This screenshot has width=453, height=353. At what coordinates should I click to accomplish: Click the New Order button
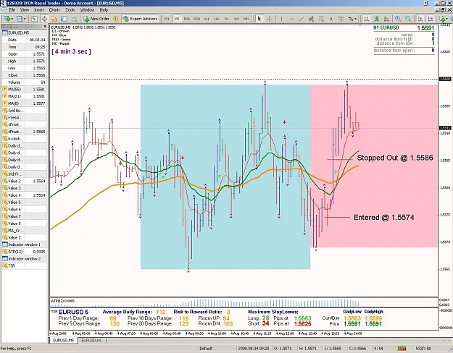pos(96,19)
